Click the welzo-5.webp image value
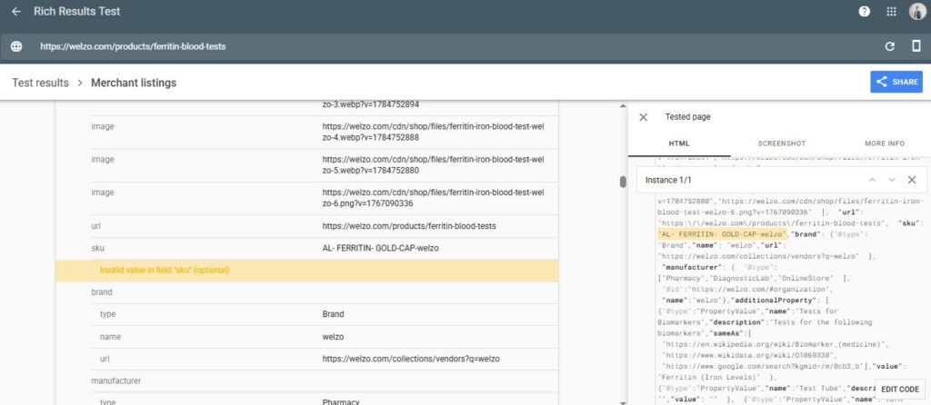This screenshot has height=405, width=931. click(x=433, y=165)
